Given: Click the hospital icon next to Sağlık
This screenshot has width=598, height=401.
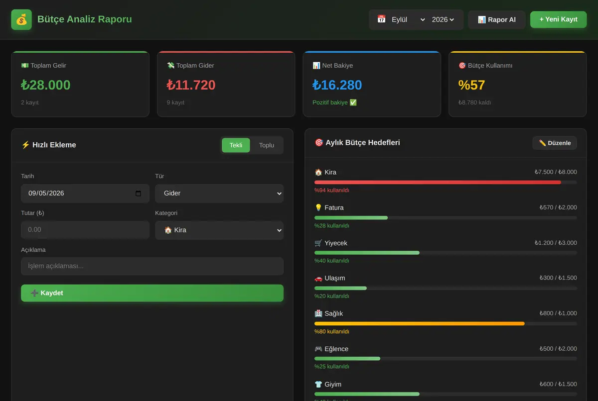Looking at the screenshot, I should pos(318,313).
